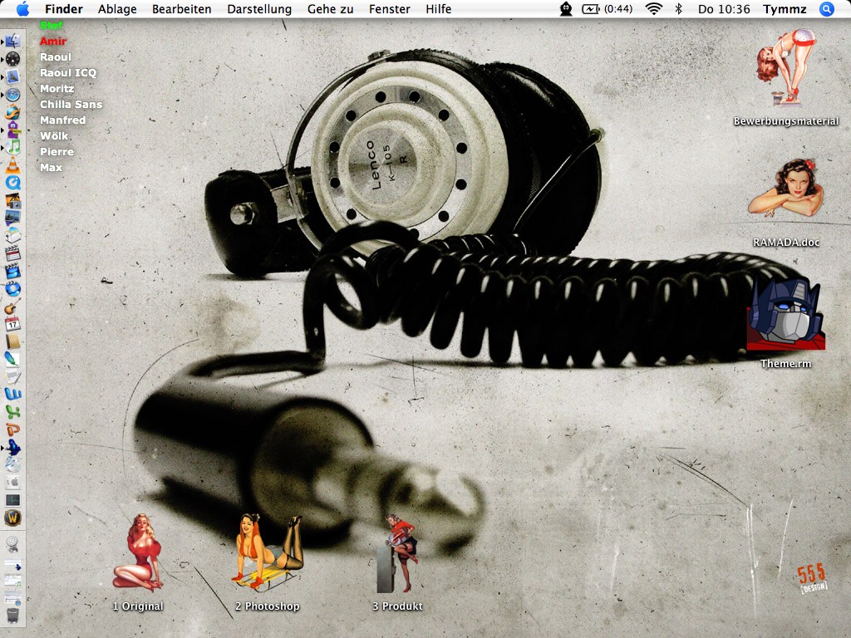The height and width of the screenshot is (638, 851).
Task: Open System Preferences in the dock
Action: pyautogui.click(x=12, y=483)
